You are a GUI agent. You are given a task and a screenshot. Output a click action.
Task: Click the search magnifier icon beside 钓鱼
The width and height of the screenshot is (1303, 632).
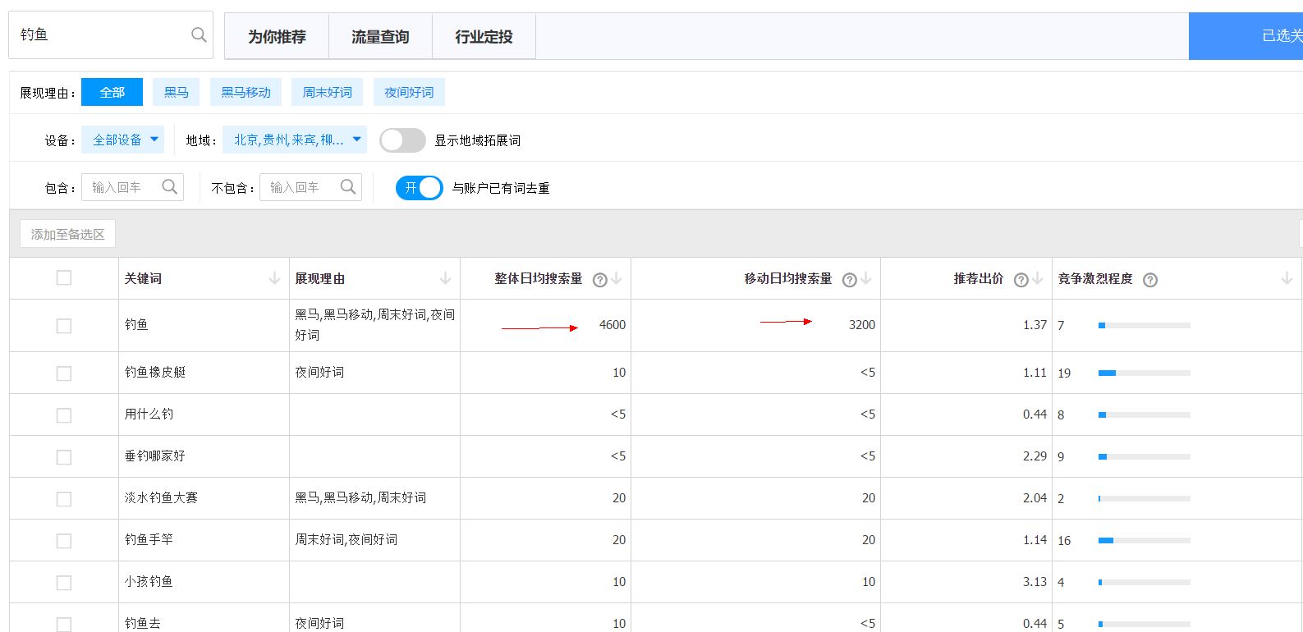click(x=199, y=34)
